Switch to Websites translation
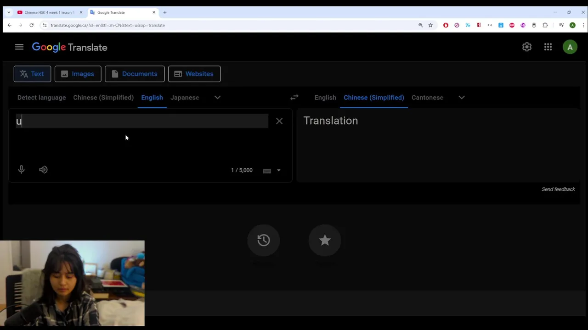Viewport: 588px width, 330px height. (x=194, y=74)
